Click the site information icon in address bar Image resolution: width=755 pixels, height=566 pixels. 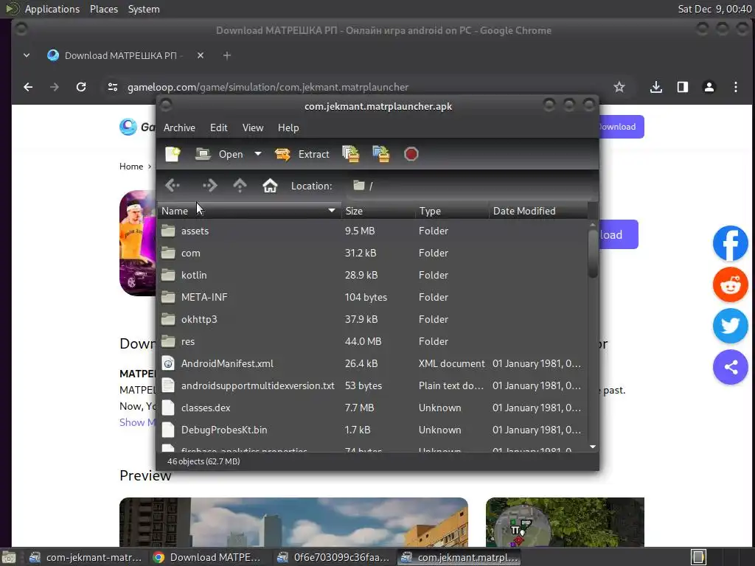[113, 87]
